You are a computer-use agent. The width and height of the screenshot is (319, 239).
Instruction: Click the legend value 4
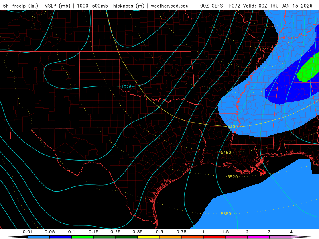coord(291,232)
